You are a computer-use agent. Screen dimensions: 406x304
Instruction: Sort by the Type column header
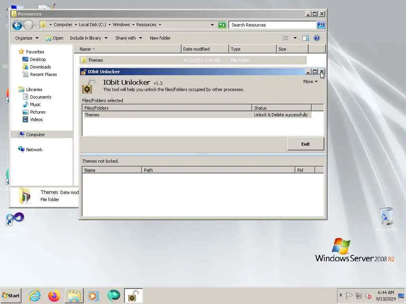(x=253, y=49)
